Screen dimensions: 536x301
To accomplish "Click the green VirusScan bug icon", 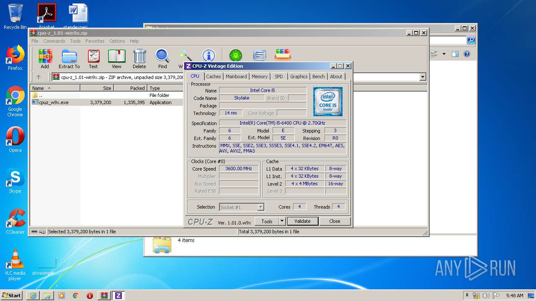I will click(236, 55).
